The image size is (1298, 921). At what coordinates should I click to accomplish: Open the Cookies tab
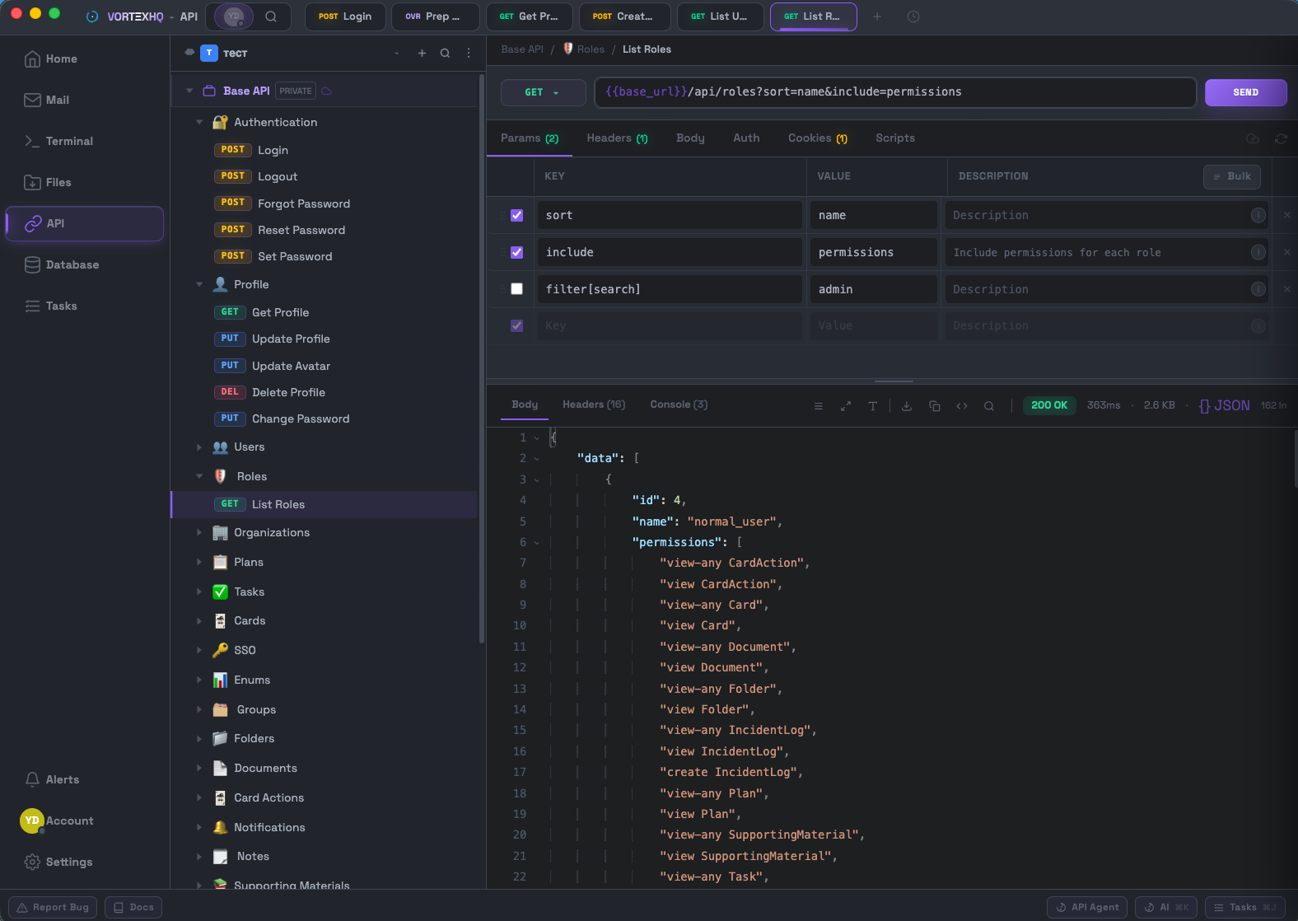pyautogui.click(x=817, y=138)
